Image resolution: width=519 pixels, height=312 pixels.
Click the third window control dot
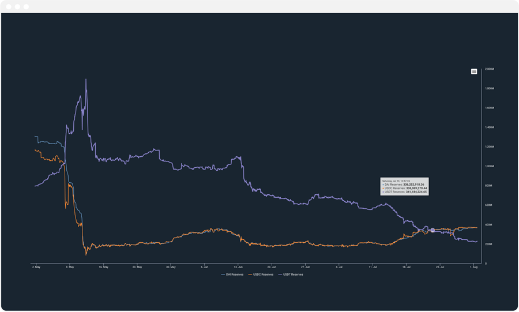click(x=26, y=6)
